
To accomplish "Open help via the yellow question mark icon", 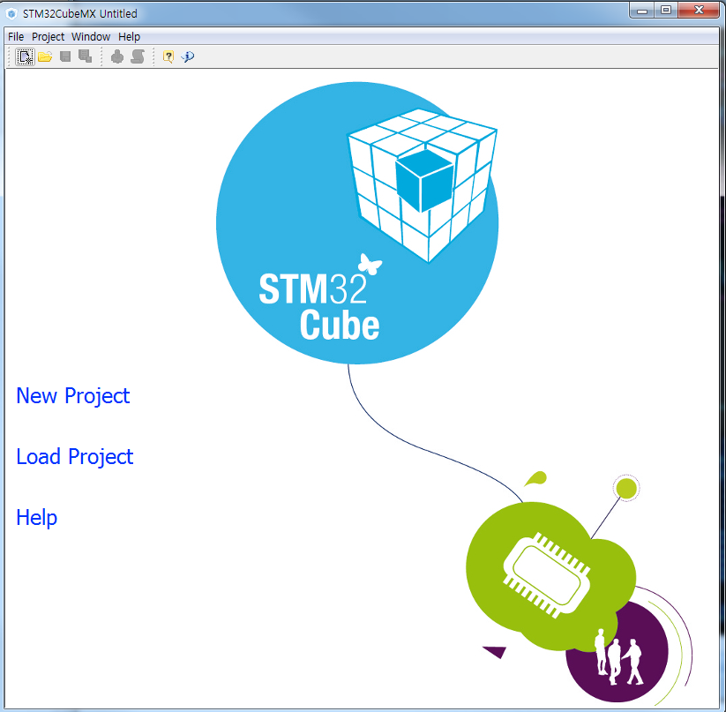I will click(x=168, y=56).
